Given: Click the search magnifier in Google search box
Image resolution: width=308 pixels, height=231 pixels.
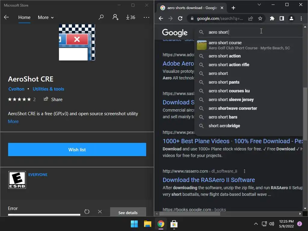Looking at the screenshot, I should coord(201,32).
